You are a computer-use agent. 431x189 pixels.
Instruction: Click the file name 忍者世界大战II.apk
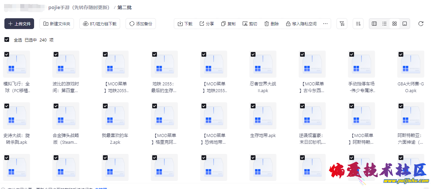(263, 87)
